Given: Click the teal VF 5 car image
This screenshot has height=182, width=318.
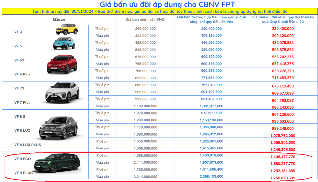Looking at the screenshot, I should 64,43.
